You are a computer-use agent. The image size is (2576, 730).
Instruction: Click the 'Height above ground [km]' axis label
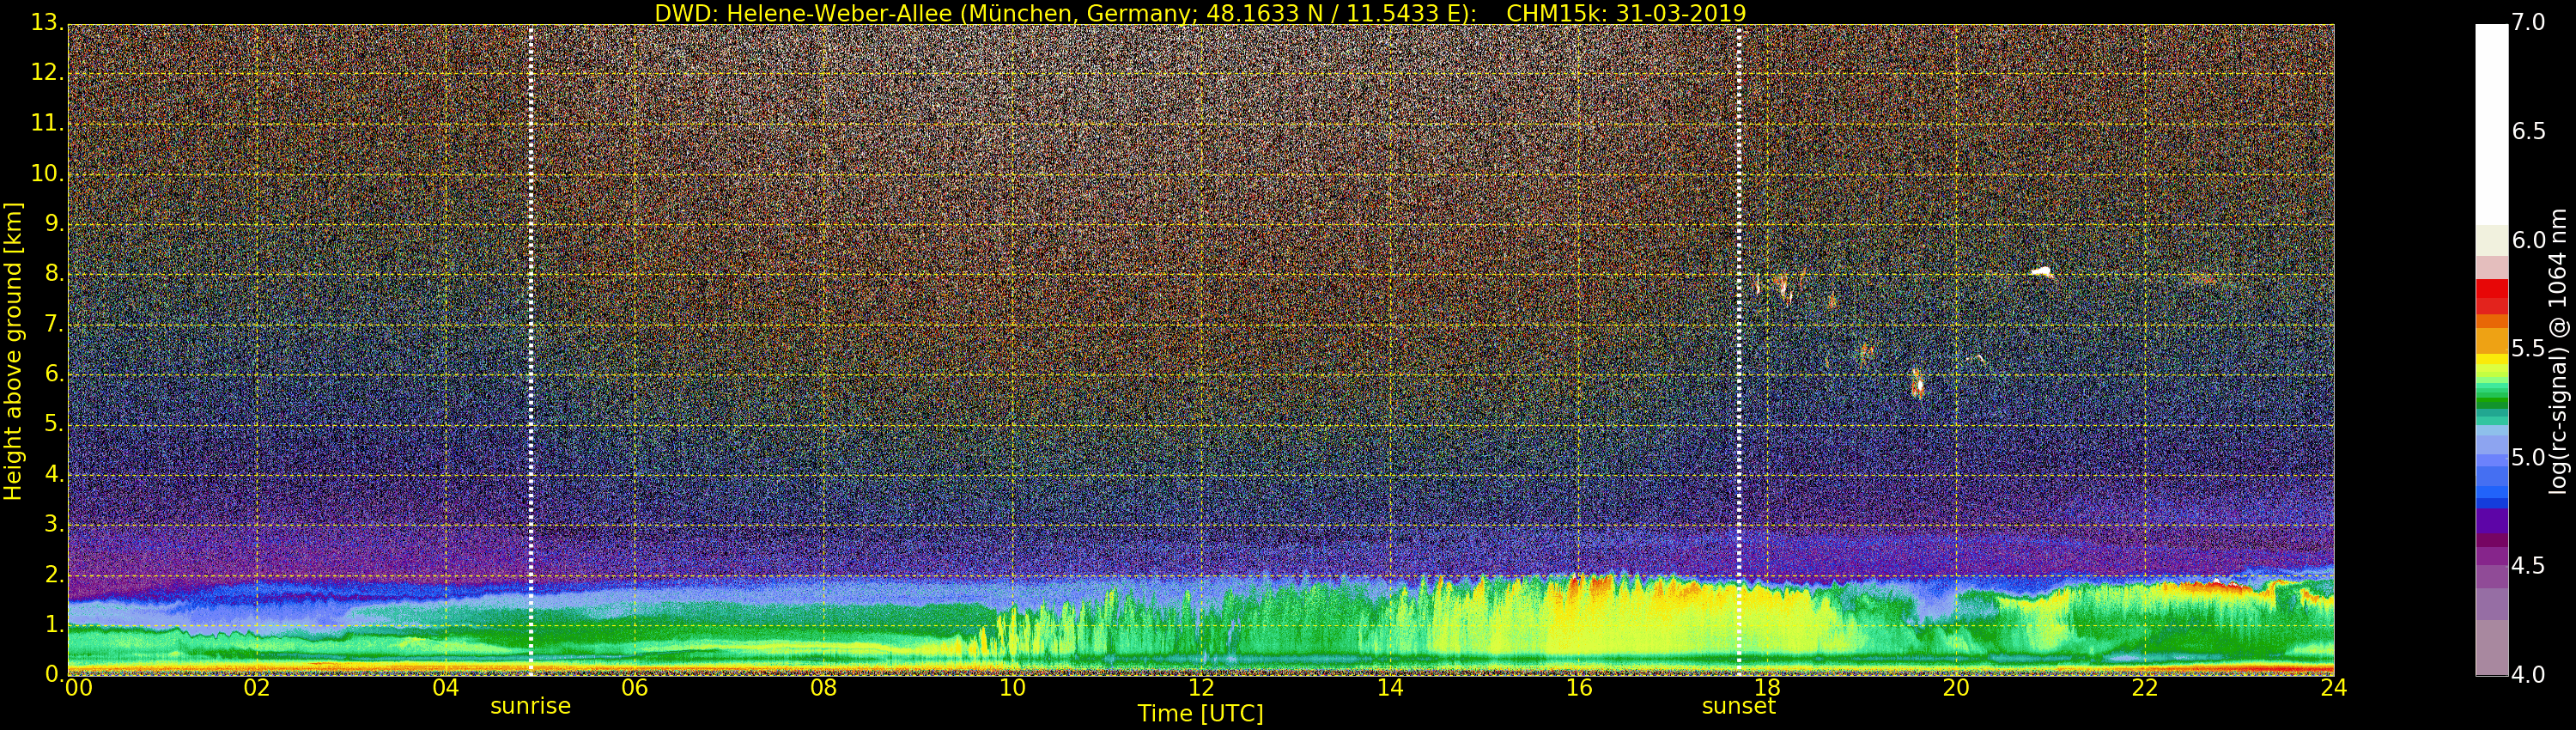click(x=13, y=350)
